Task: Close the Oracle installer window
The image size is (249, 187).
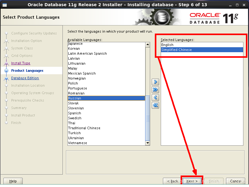Action: pyautogui.click(x=244, y=5)
